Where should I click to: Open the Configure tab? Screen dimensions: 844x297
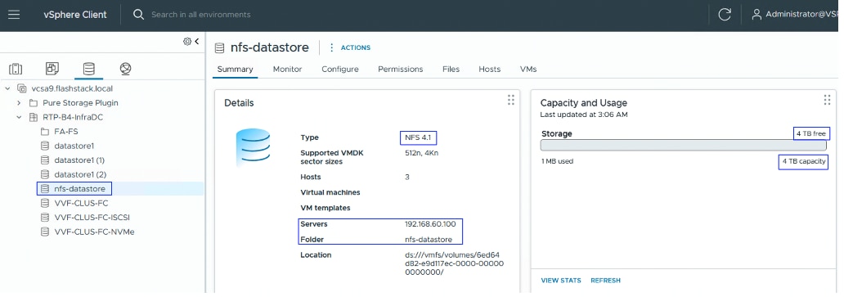coord(340,70)
